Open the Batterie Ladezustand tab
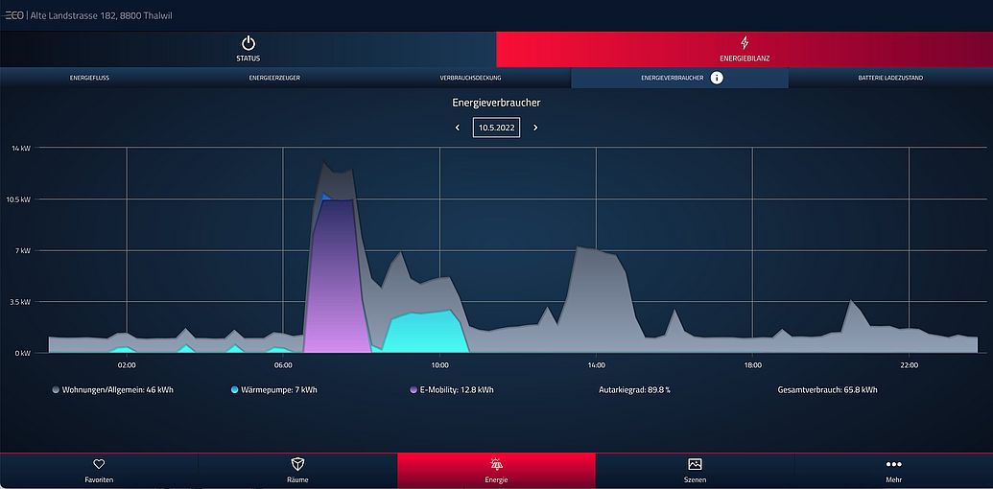 pyautogui.click(x=890, y=78)
